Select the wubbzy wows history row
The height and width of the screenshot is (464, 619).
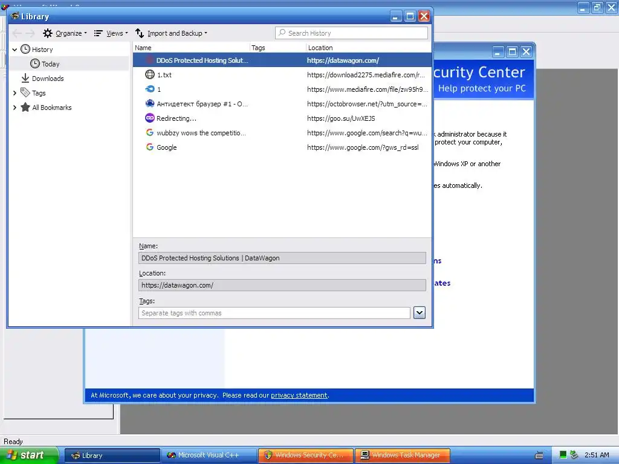(x=282, y=133)
